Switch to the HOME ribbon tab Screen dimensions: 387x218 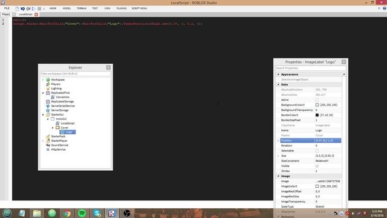point(53,8)
